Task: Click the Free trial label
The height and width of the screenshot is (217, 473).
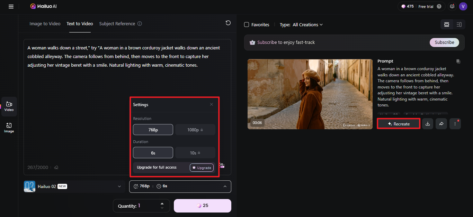Action: point(426,6)
